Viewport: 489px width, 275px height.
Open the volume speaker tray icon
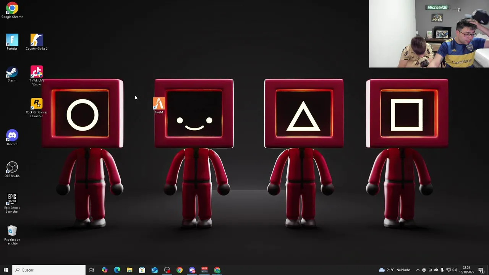click(455, 270)
